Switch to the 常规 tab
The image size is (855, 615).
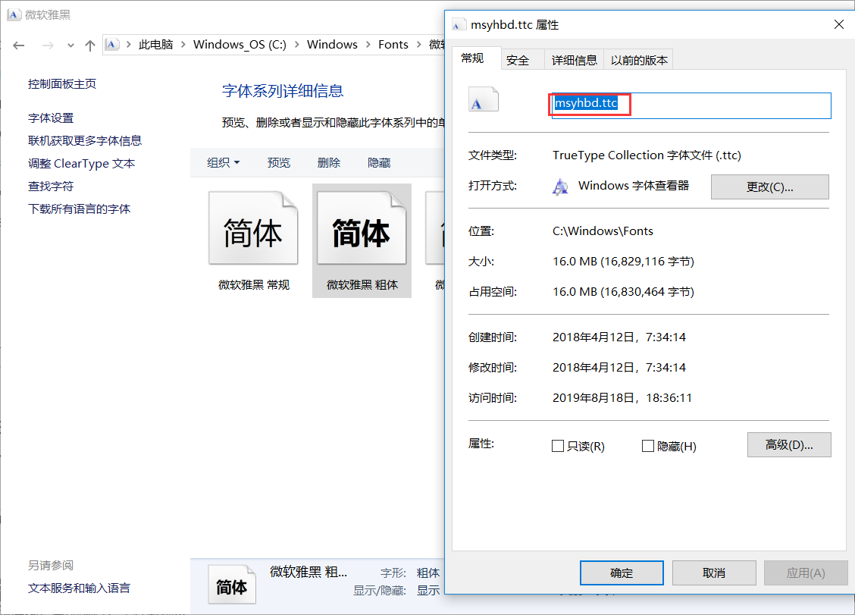pyautogui.click(x=472, y=58)
